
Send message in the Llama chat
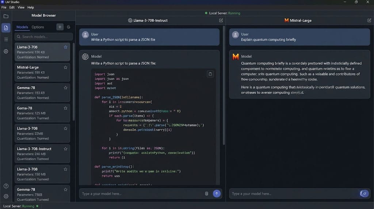pos(217,194)
